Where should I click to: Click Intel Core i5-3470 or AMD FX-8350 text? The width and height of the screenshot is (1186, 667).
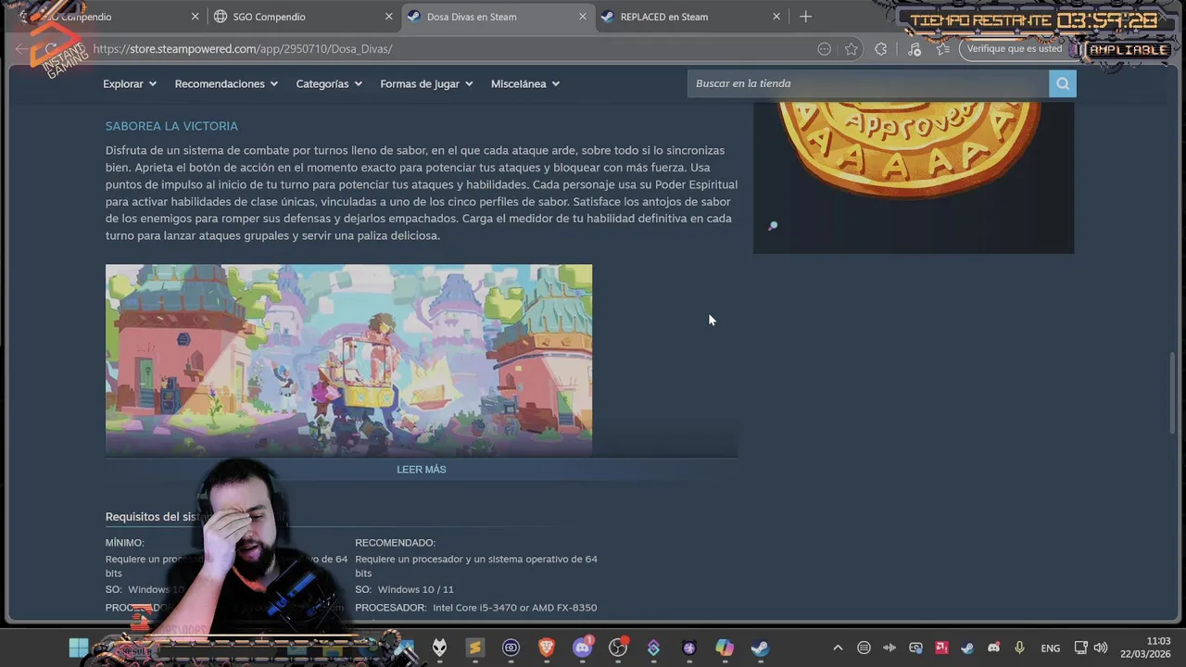pyautogui.click(x=514, y=608)
